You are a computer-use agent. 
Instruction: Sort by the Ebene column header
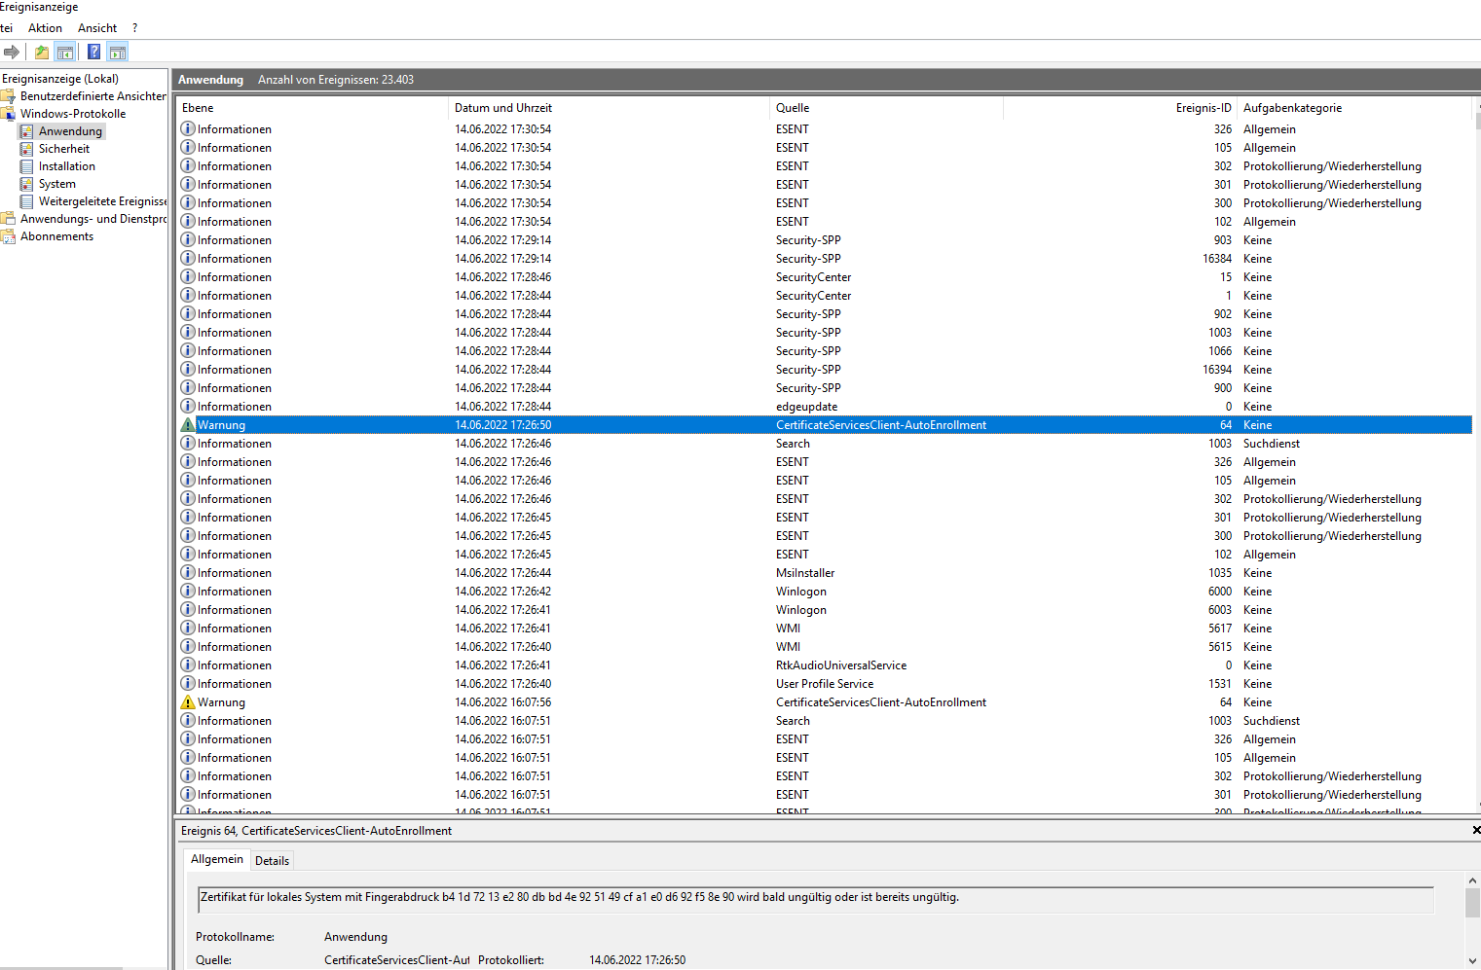(x=312, y=108)
